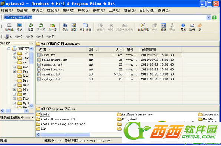The image size is (221, 146).
Task: Click the hard drive icon in the toolbar
Action: (x=9, y=27)
